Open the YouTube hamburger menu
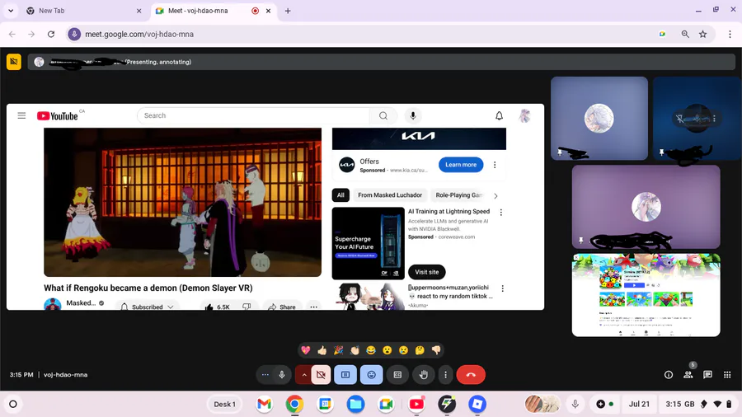Image resolution: width=742 pixels, height=417 pixels. (x=21, y=116)
